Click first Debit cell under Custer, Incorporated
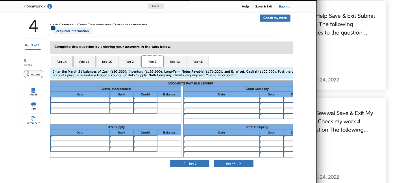The height and width of the screenshot is (183, 403). (x=122, y=100)
